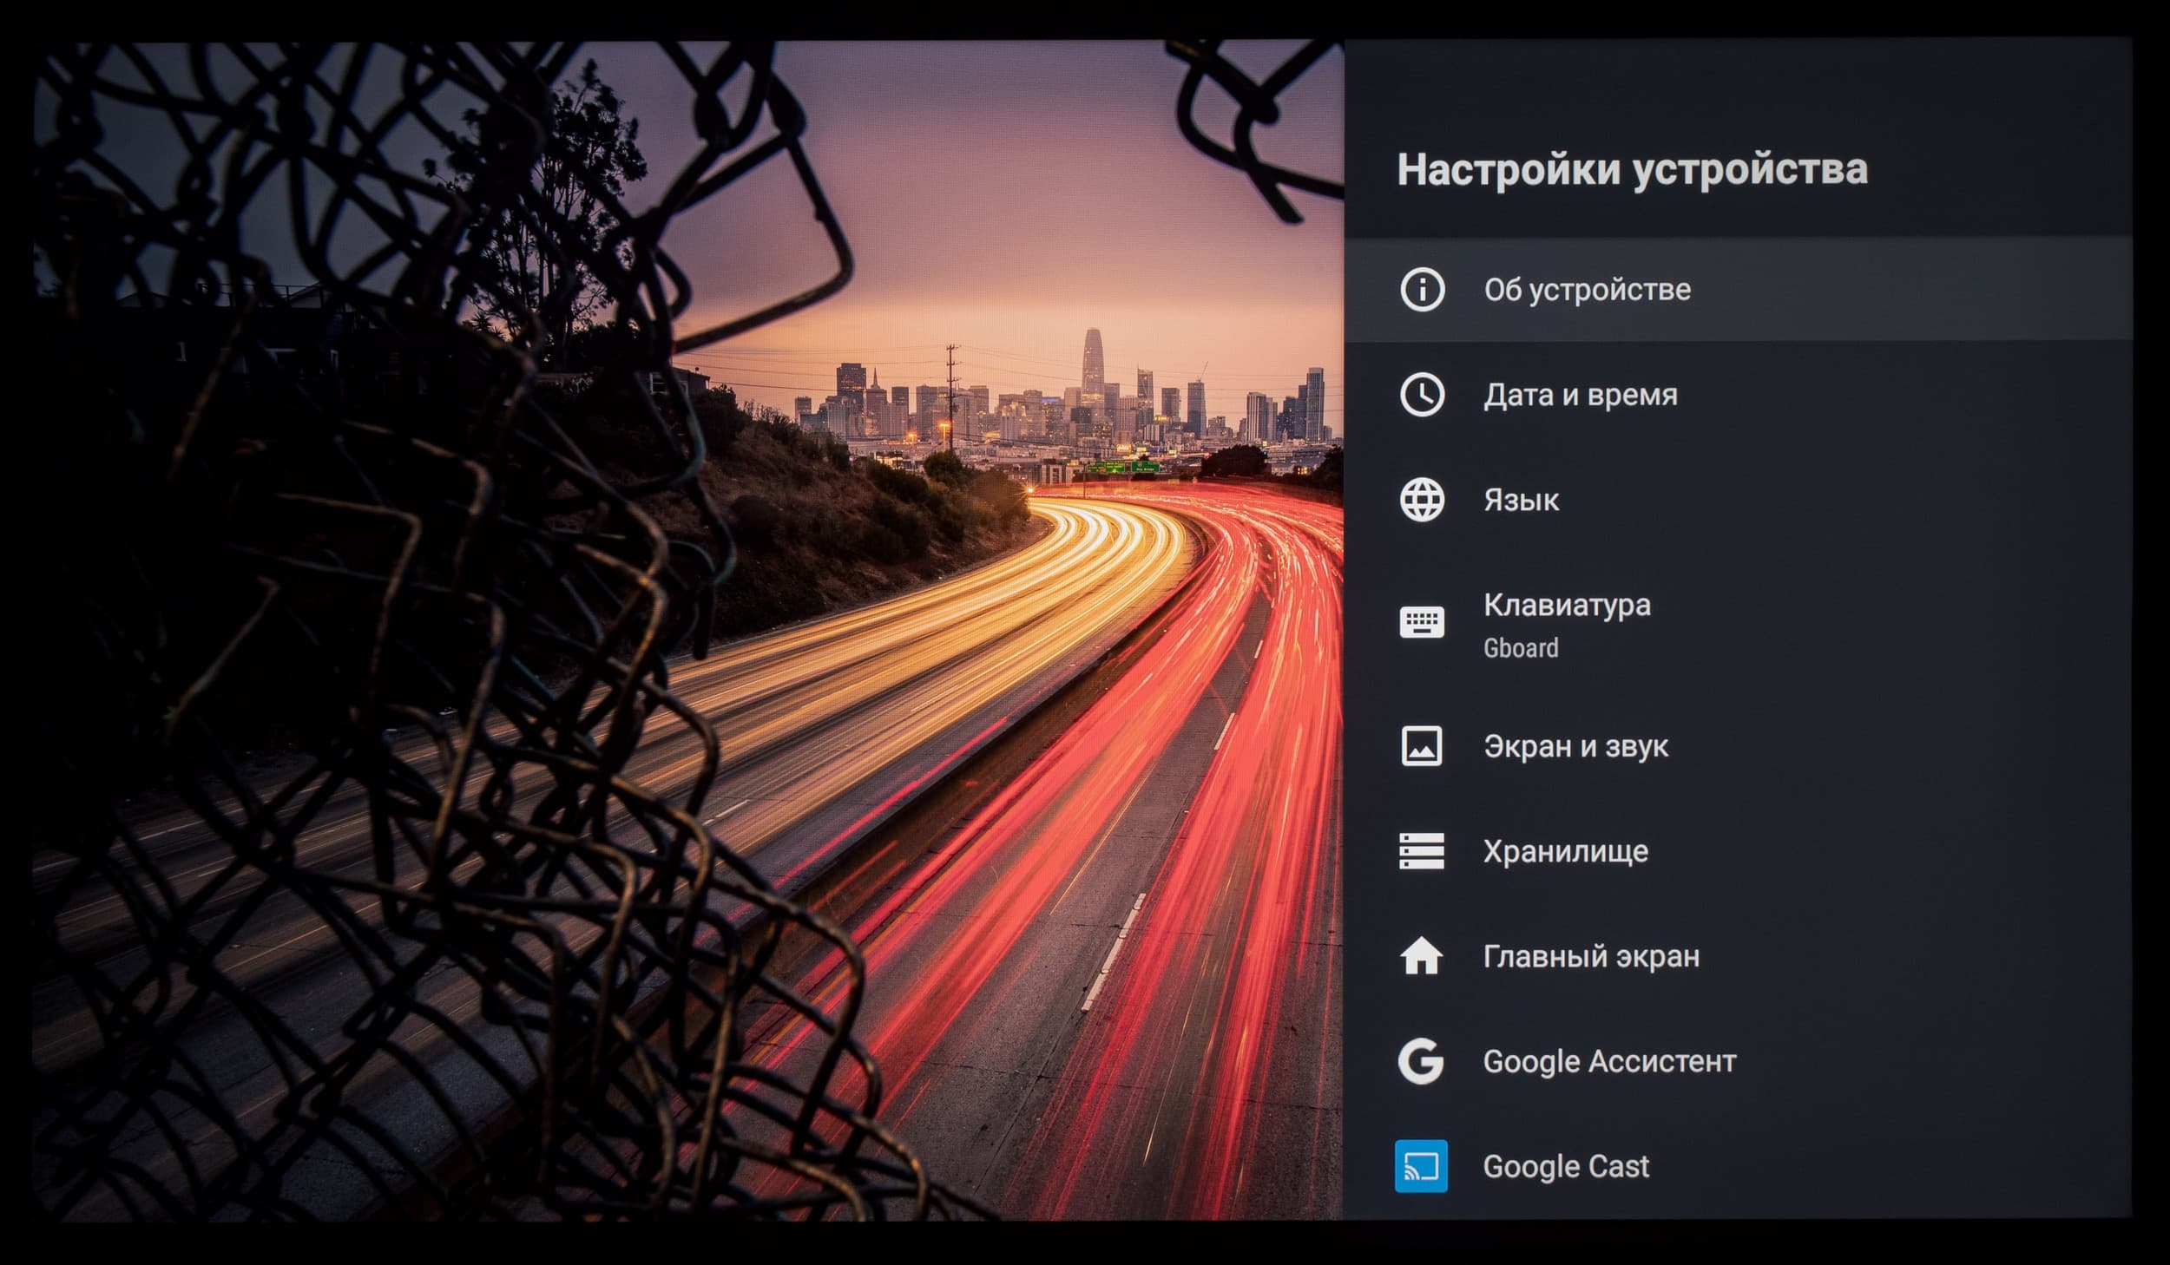The width and height of the screenshot is (2170, 1265).
Task: Click the picture icon for display settings
Action: point(1422,746)
